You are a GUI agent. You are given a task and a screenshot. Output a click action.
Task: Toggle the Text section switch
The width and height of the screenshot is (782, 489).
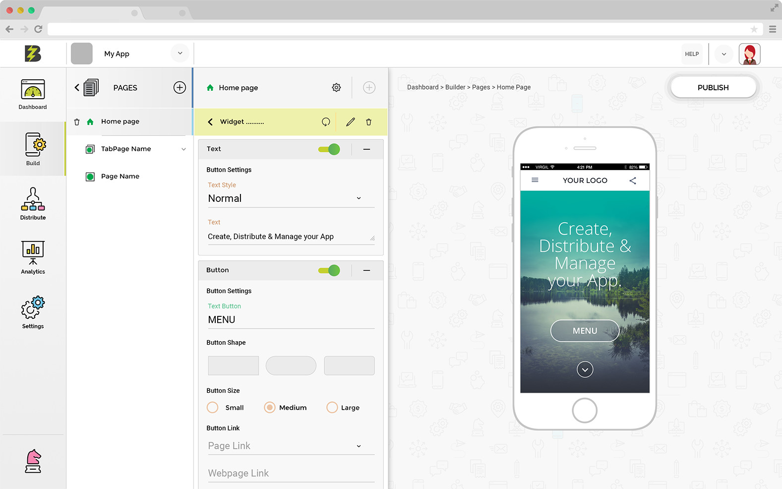[329, 149]
